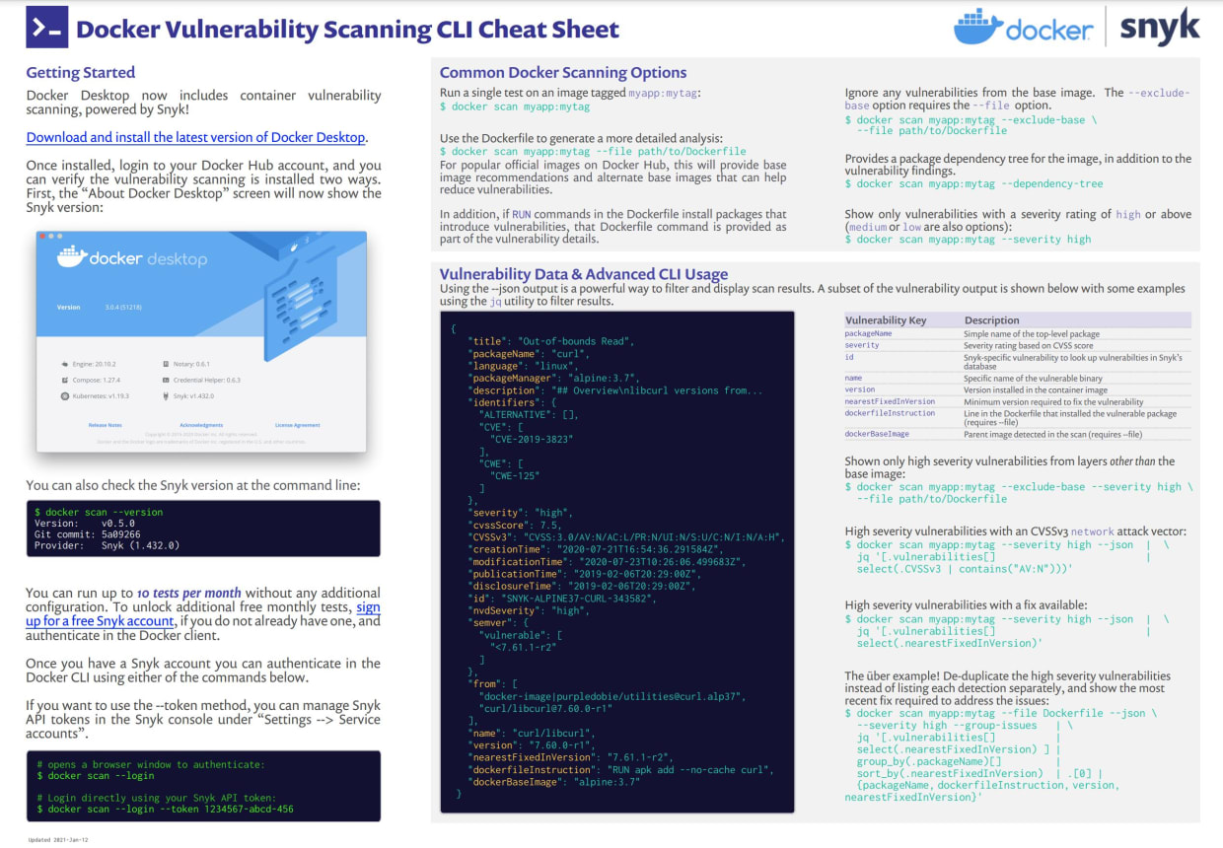Select the '--dependency-tree' scan command line
Viewport: 1223px width, 848px height.
974,183
